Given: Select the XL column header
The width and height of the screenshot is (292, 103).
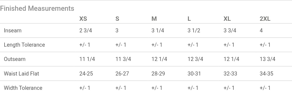Looking at the screenshot, I should tap(227, 19).
